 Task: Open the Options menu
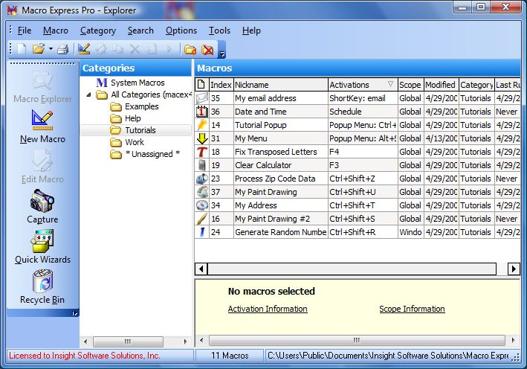tap(181, 31)
